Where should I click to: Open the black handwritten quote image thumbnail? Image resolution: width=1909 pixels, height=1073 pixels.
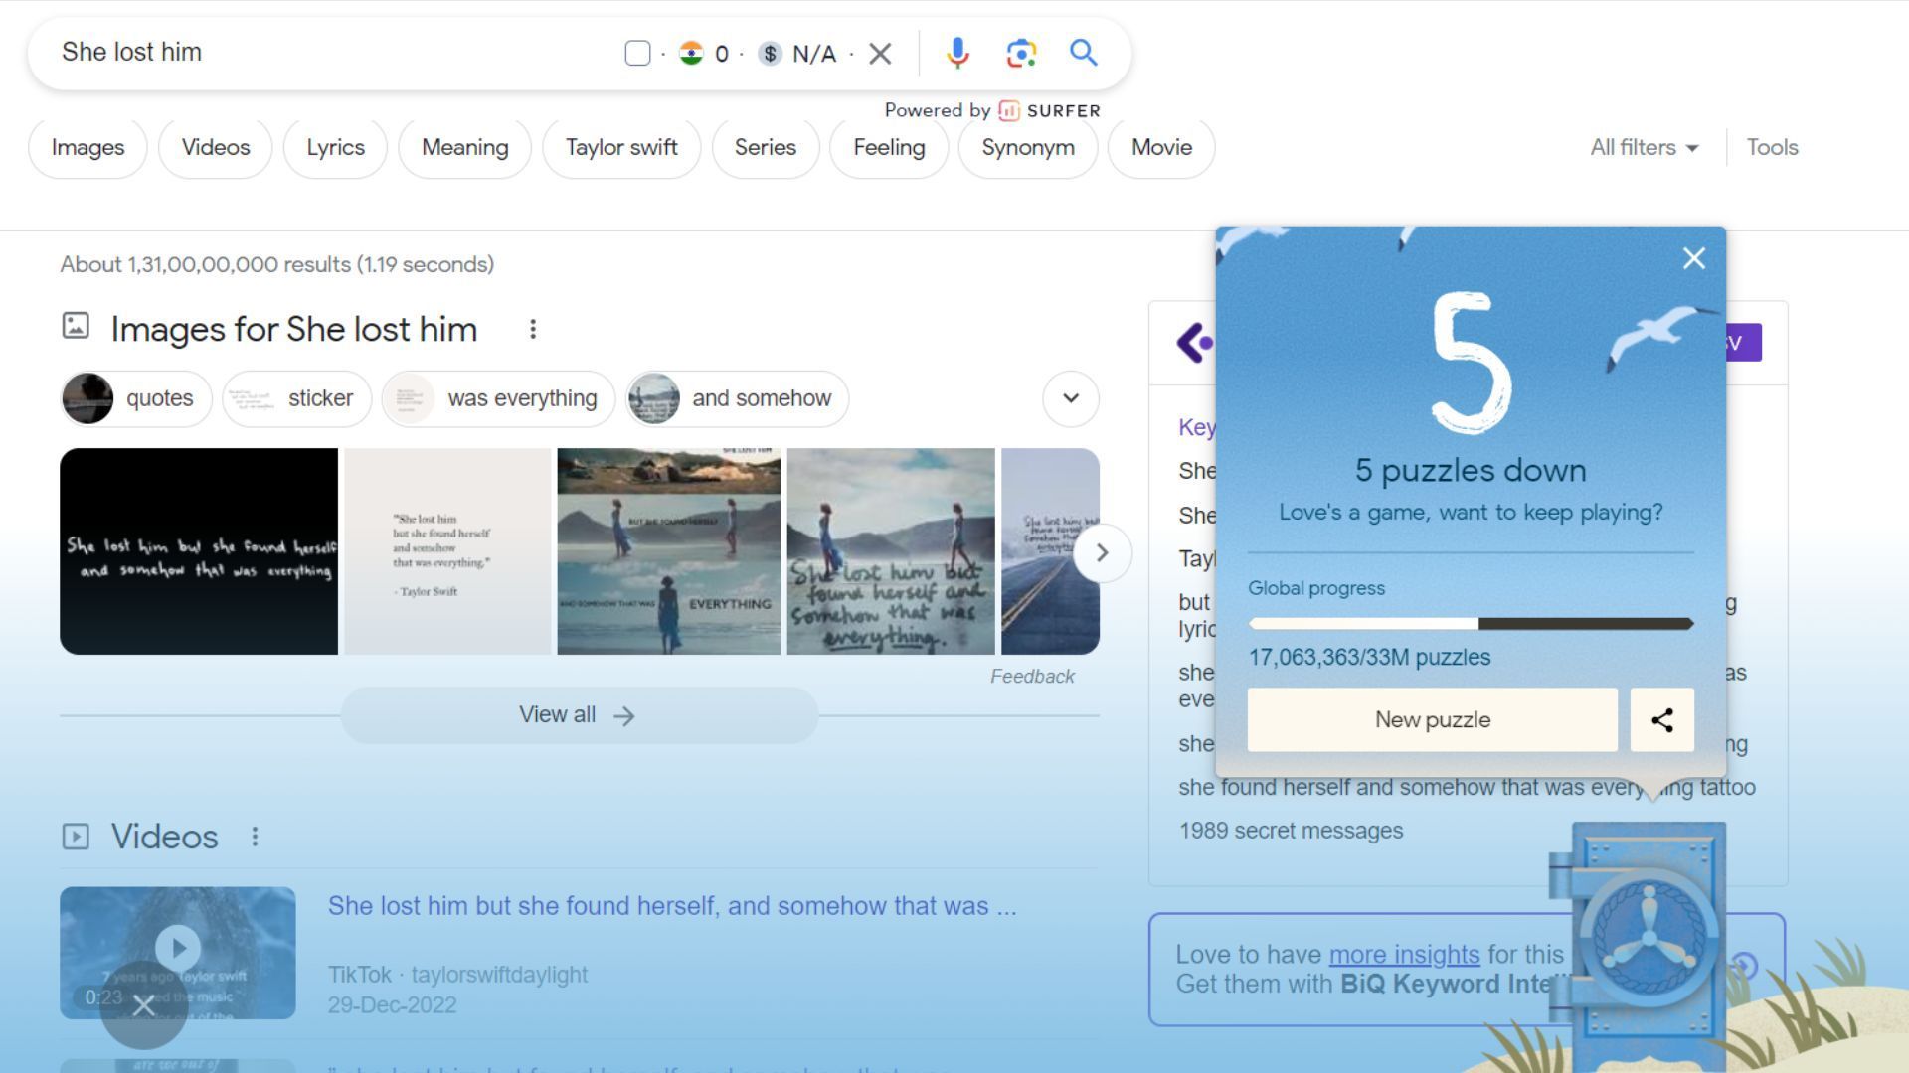tap(199, 551)
